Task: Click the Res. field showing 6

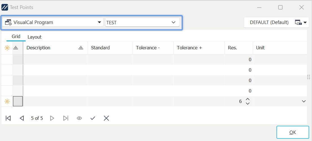Action: pos(239,102)
